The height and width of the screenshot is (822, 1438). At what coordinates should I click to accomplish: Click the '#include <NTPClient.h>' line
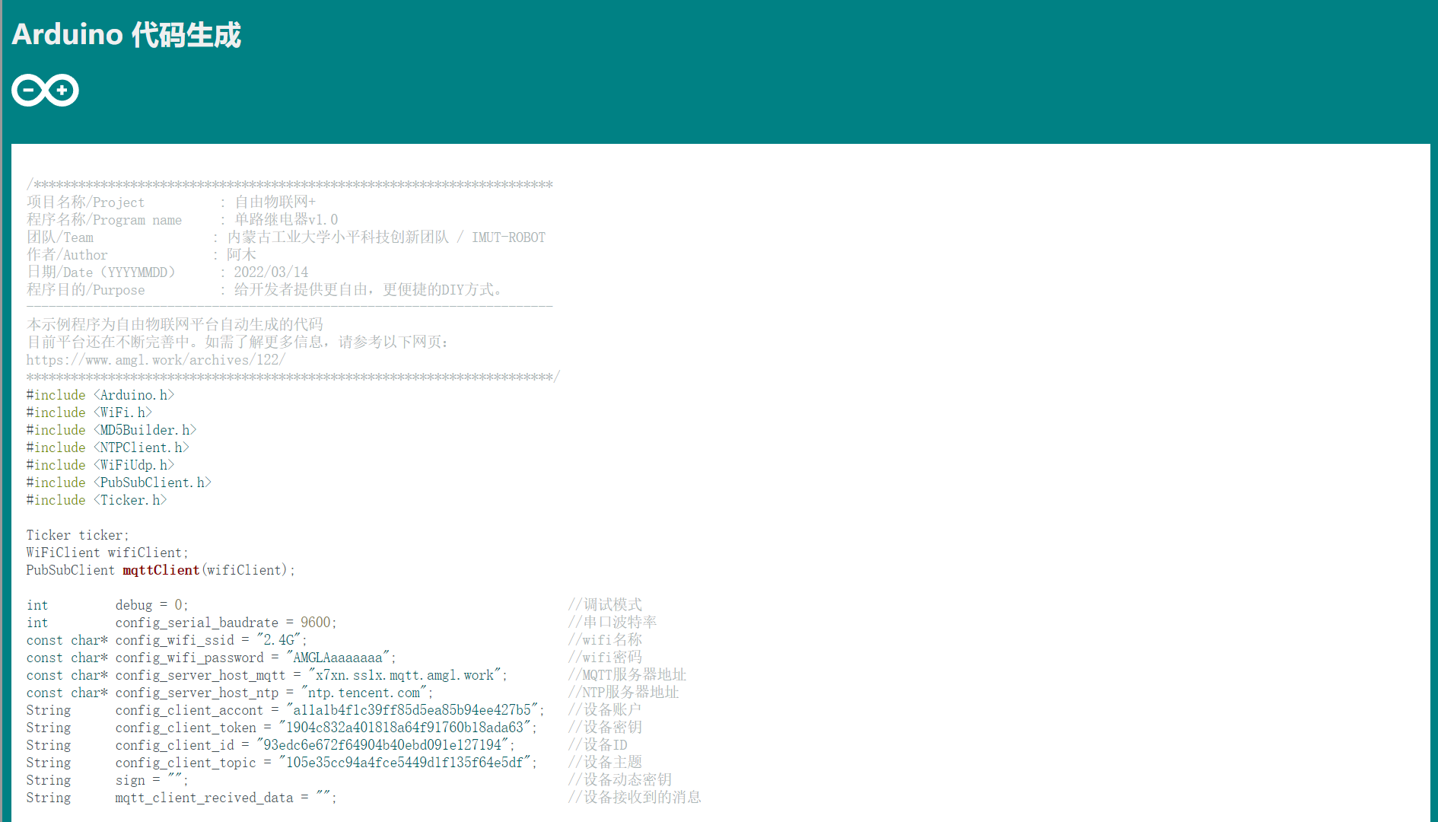pos(107,448)
